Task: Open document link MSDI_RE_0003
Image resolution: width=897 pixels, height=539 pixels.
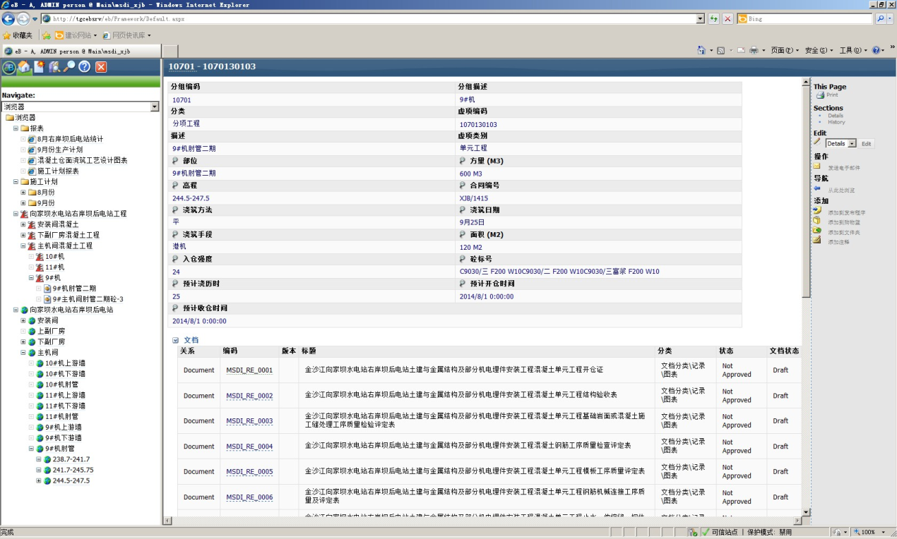Action: tap(249, 421)
